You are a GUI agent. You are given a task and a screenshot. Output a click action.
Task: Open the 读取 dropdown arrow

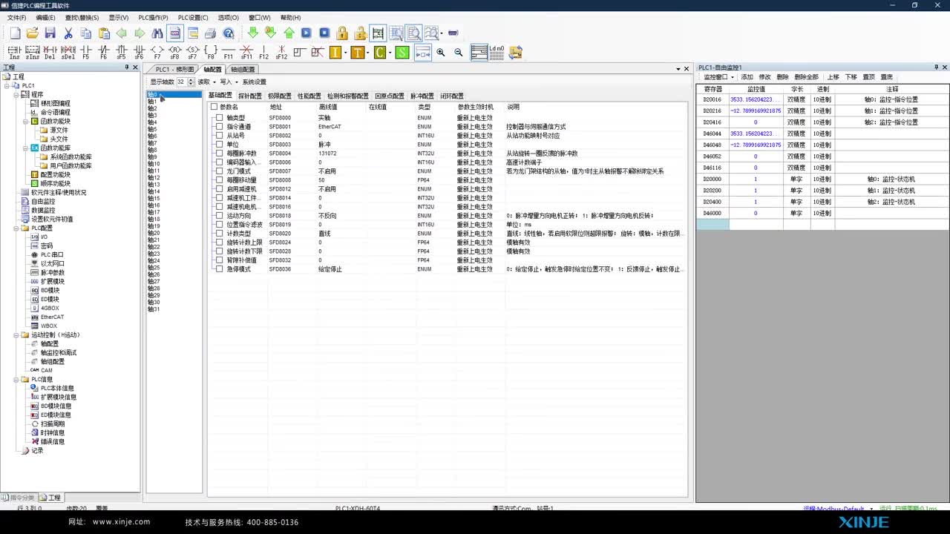(x=214, y=82)
